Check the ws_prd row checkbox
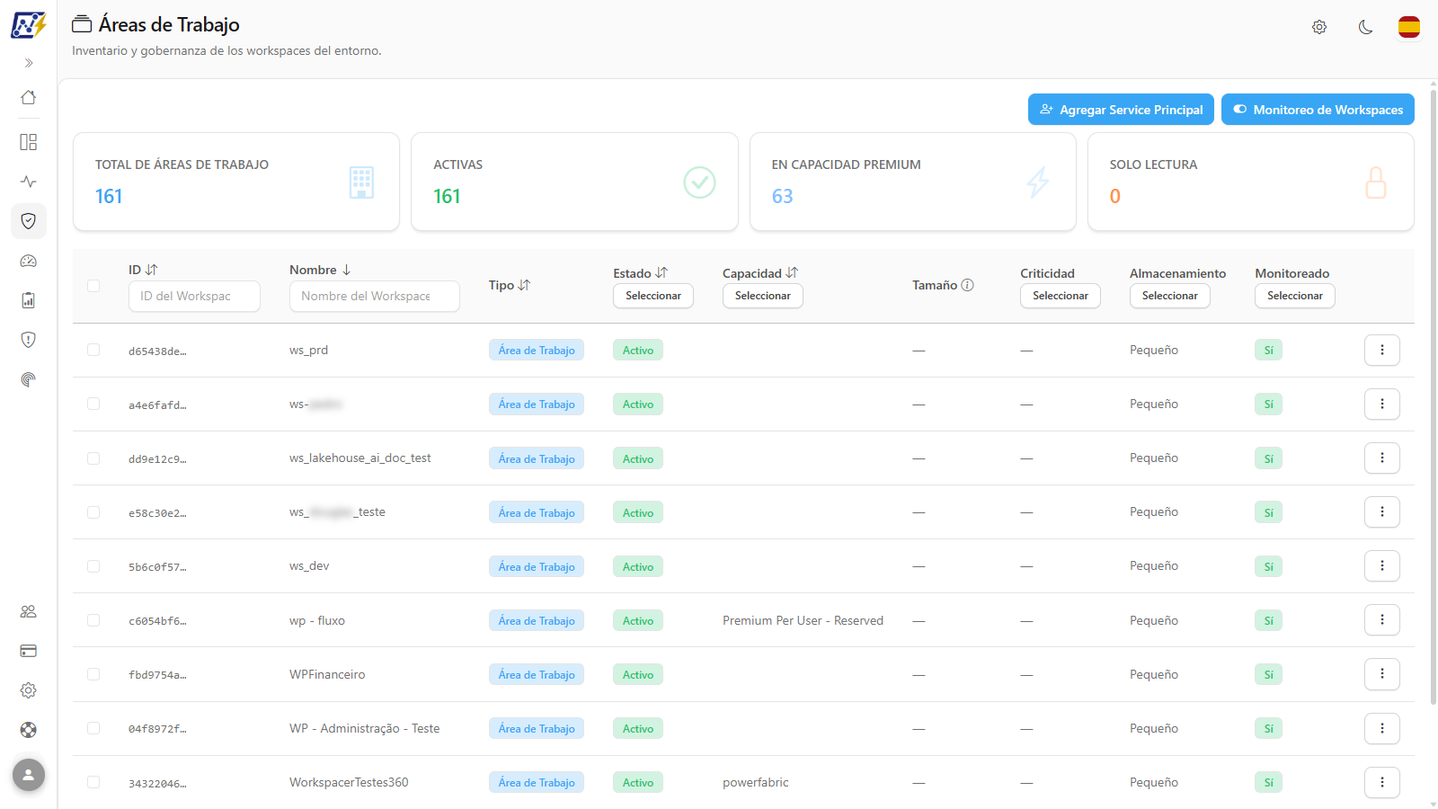The image size is (1438, 809). [93, 350]
